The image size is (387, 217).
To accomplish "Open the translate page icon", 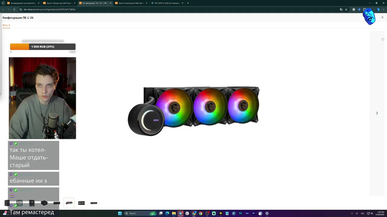I will coord(341,9).
